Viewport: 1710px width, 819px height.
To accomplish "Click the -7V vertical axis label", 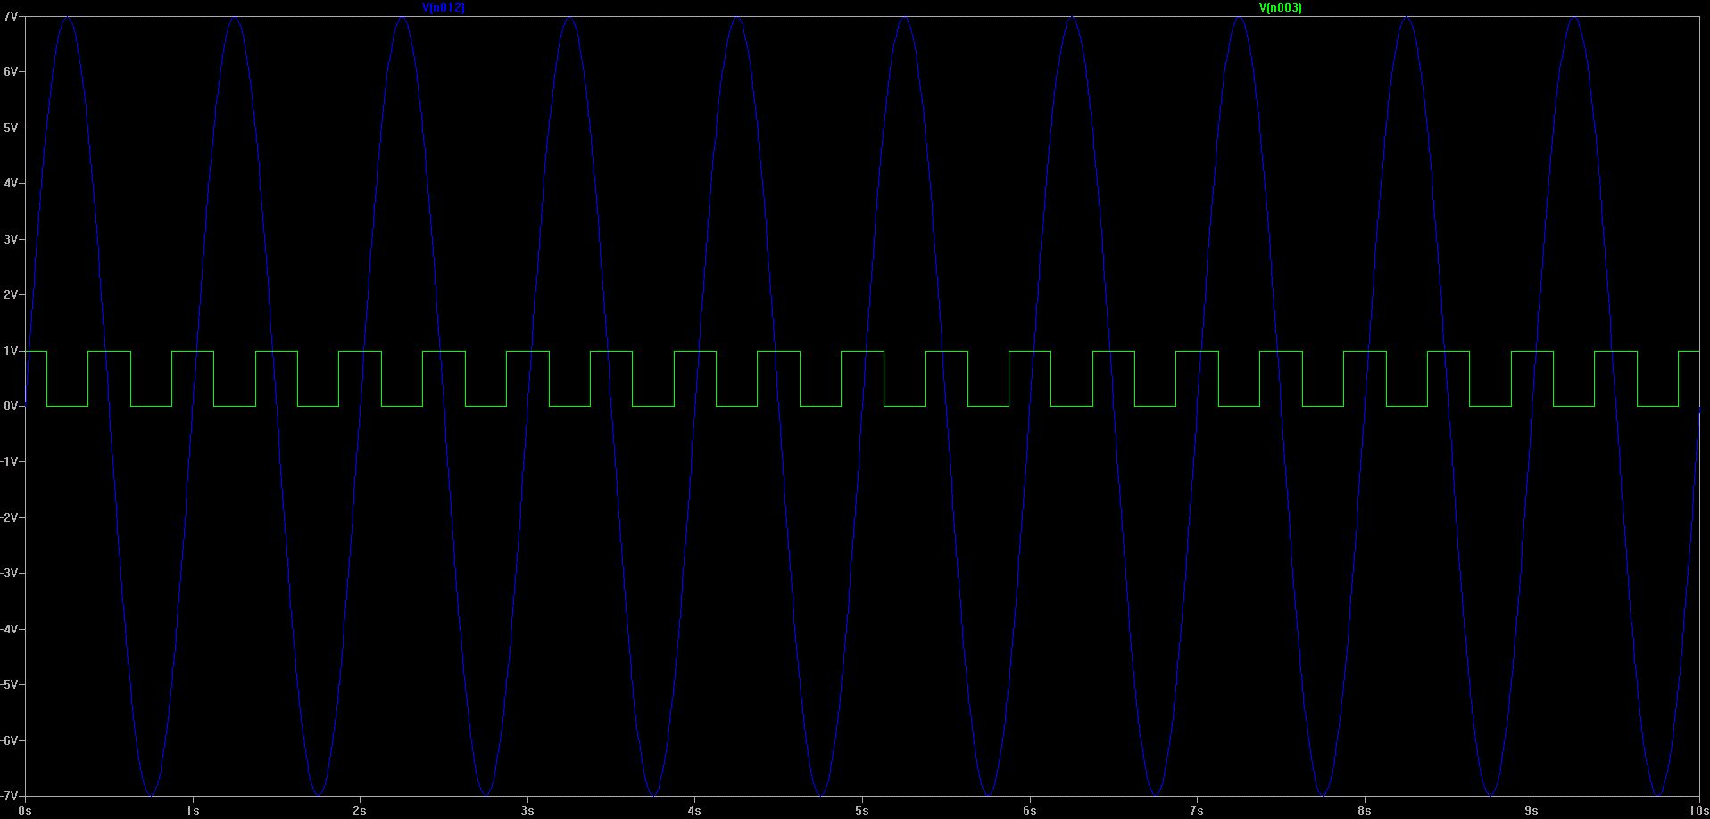I will 10,797.
